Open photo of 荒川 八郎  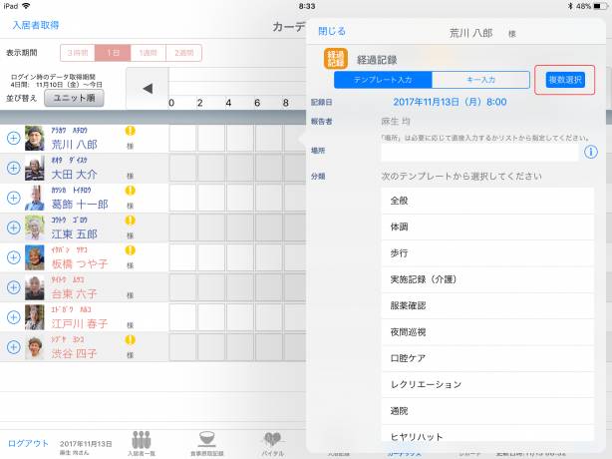[34, 138]
